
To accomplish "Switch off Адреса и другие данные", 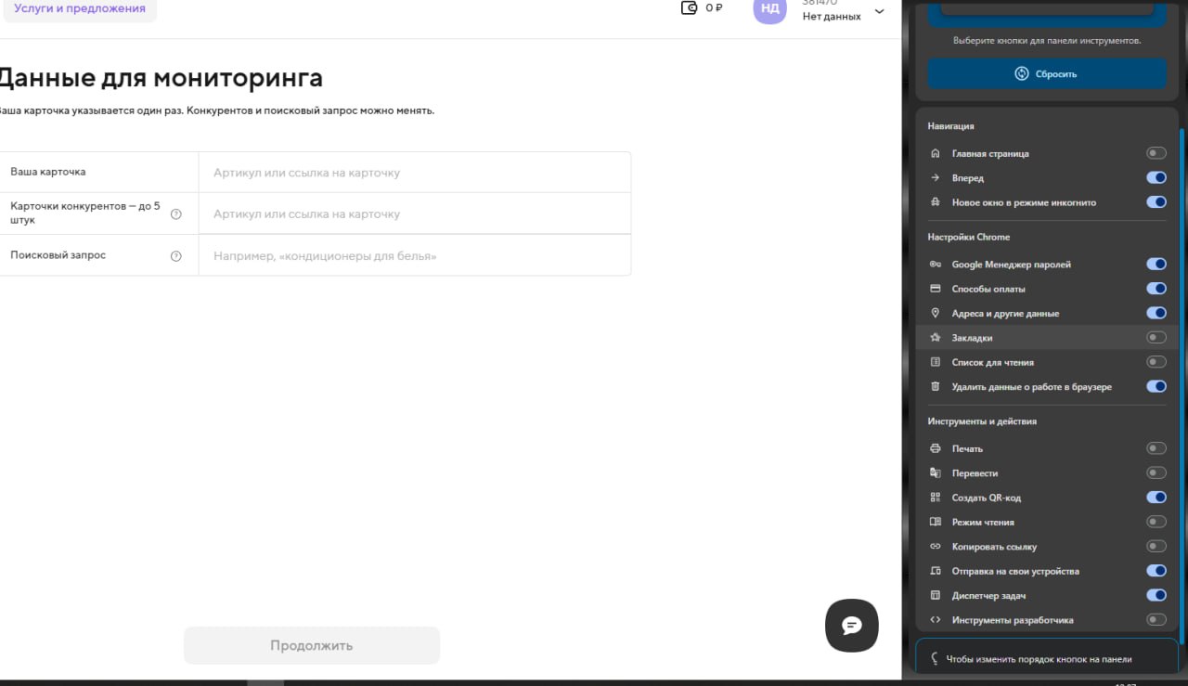I will point(1156,313).
